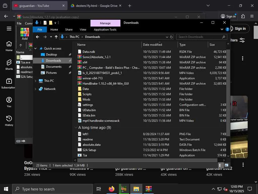Click Search Downloads input field
Image resolution: width=258 pixels, height=194 pixels.
(202, 37)
